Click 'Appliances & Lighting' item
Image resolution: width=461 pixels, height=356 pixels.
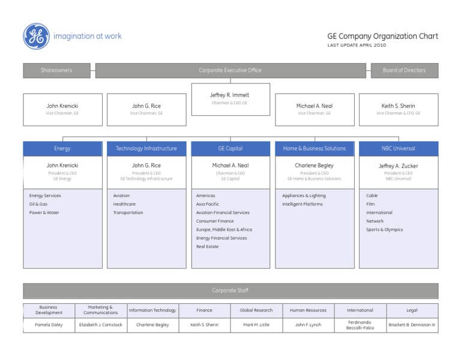pos(304,196)
